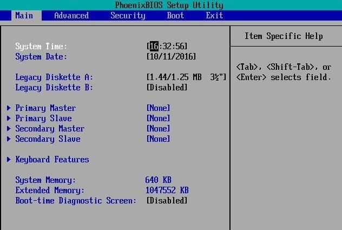Go to the Boot menu tab
Viewport: 342px width, 230px height.
(x=175, y=16)
